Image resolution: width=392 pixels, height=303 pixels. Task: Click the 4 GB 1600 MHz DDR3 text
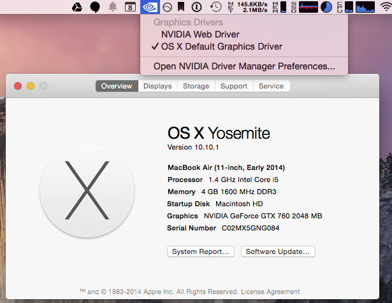(239, 192)
